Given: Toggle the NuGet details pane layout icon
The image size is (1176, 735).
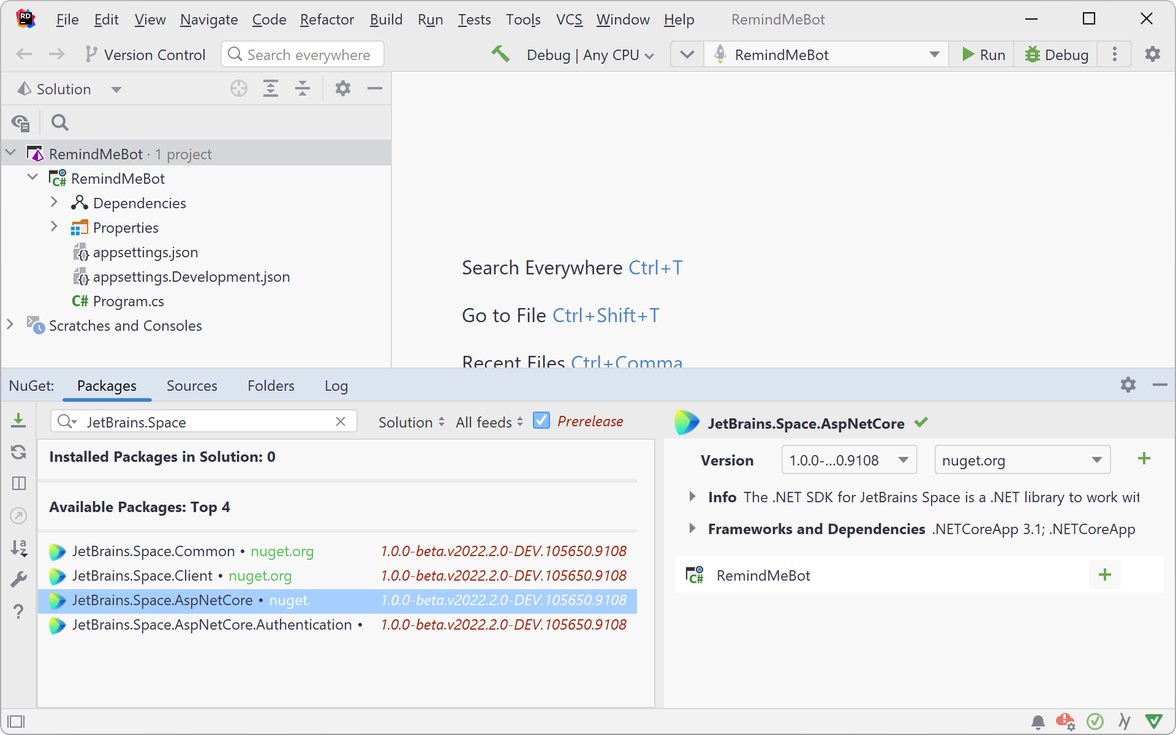Looking at the screenshot, I should click(x=18, y=483).
